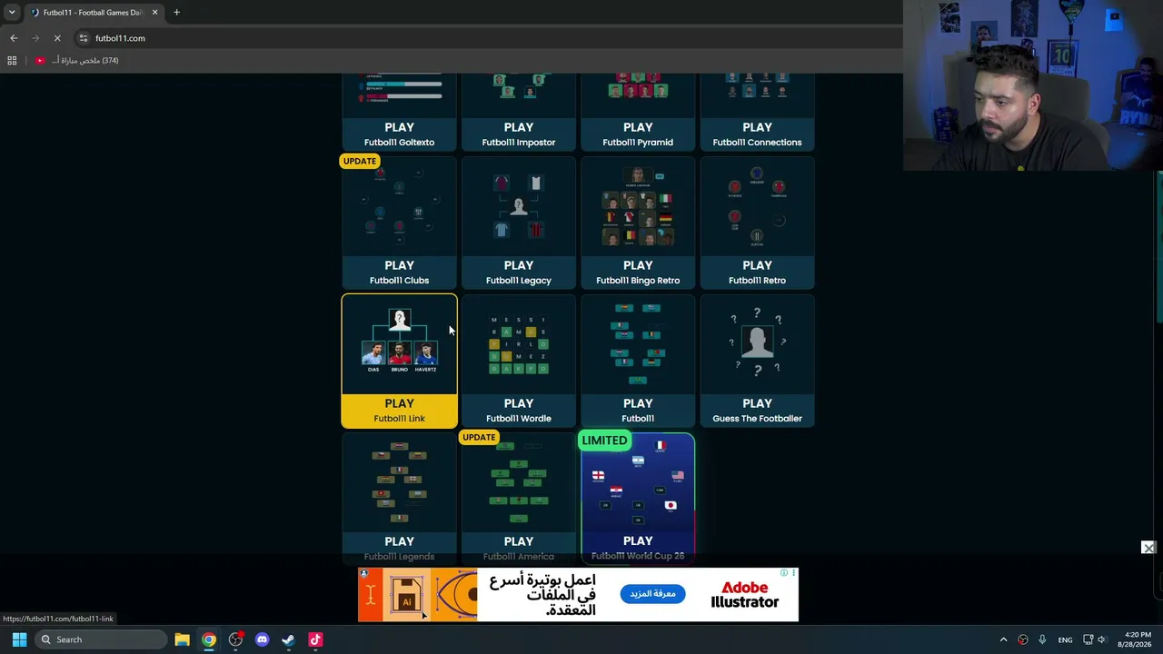Click the Futbol11 Link title text
The height and width of the screenshot is (654, 1163).
[399, 419]
